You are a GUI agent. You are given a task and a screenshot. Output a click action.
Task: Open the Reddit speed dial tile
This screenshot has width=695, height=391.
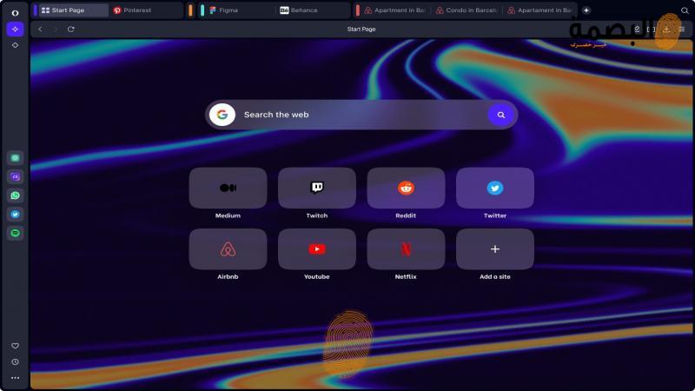(406, 188)
